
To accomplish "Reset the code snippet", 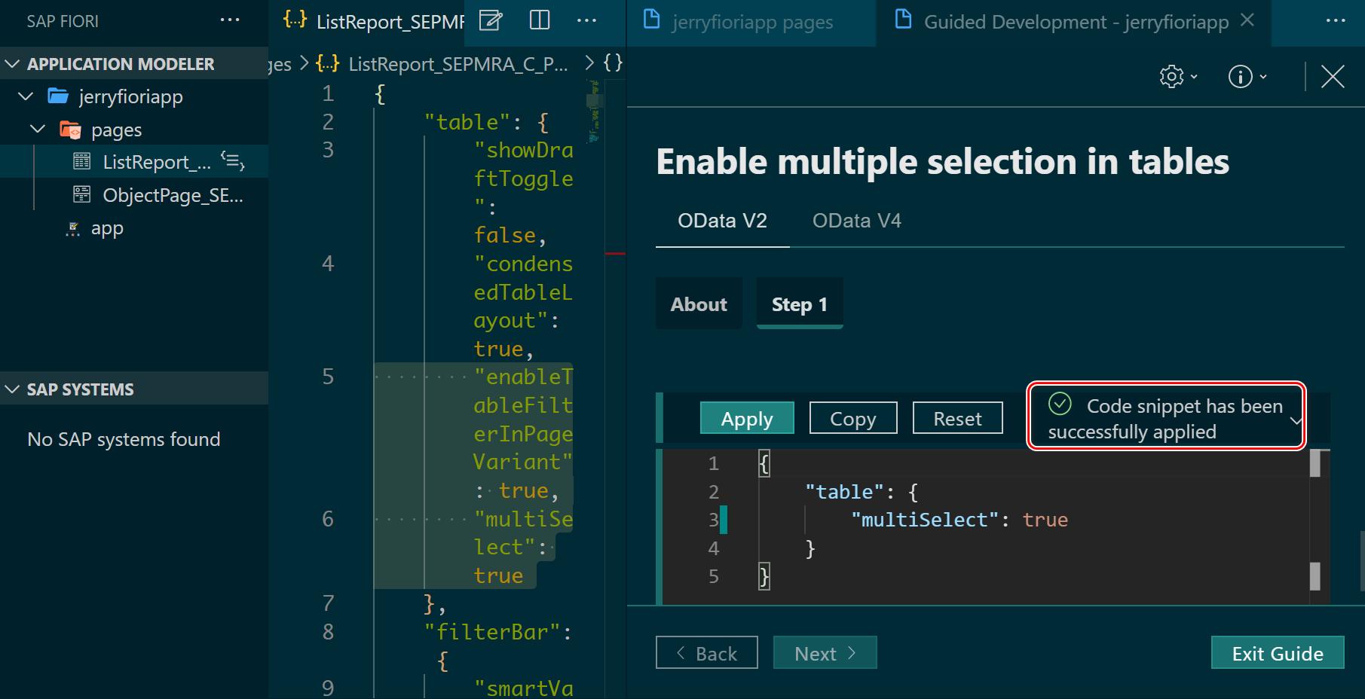I will tap(957, 418).
